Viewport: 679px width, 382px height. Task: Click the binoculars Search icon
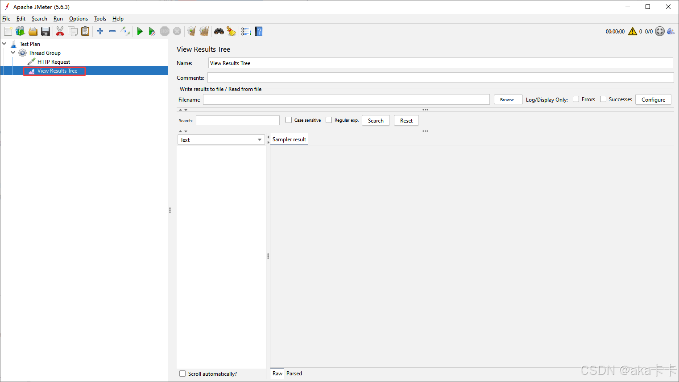coord(219,31)
